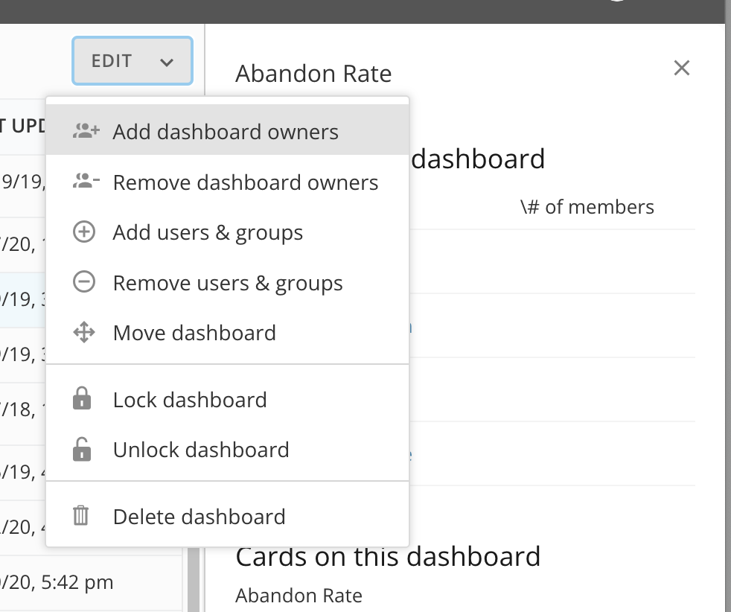Click the Abandon Rate card name
Screen dimensions: 731x612
(299, 596)
